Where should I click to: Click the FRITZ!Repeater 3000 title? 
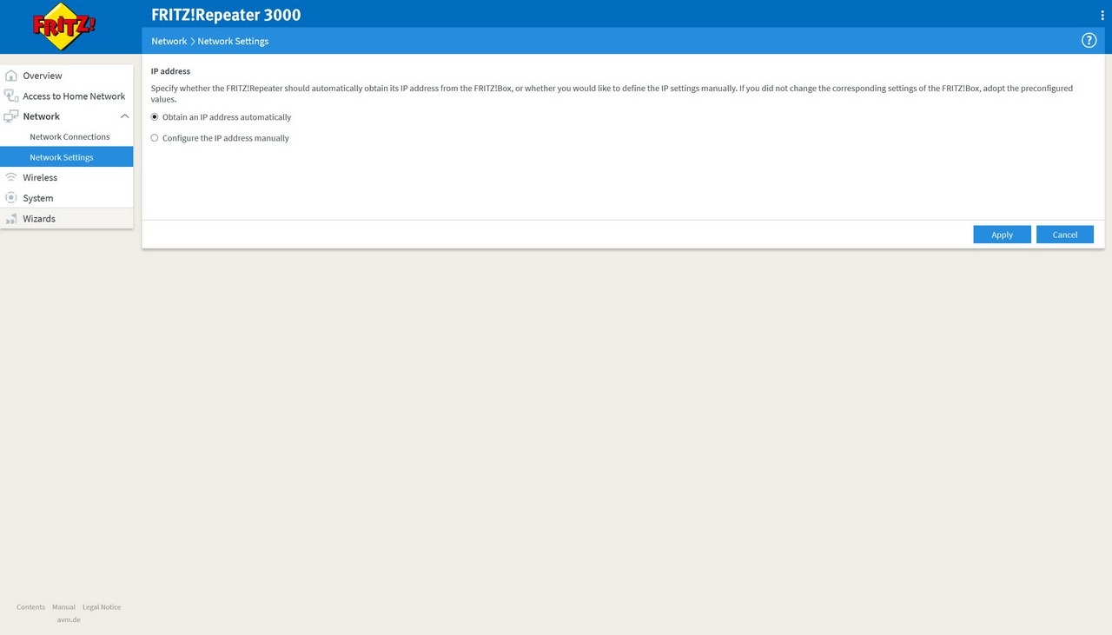pyautogui.click(x=226, y=15)
